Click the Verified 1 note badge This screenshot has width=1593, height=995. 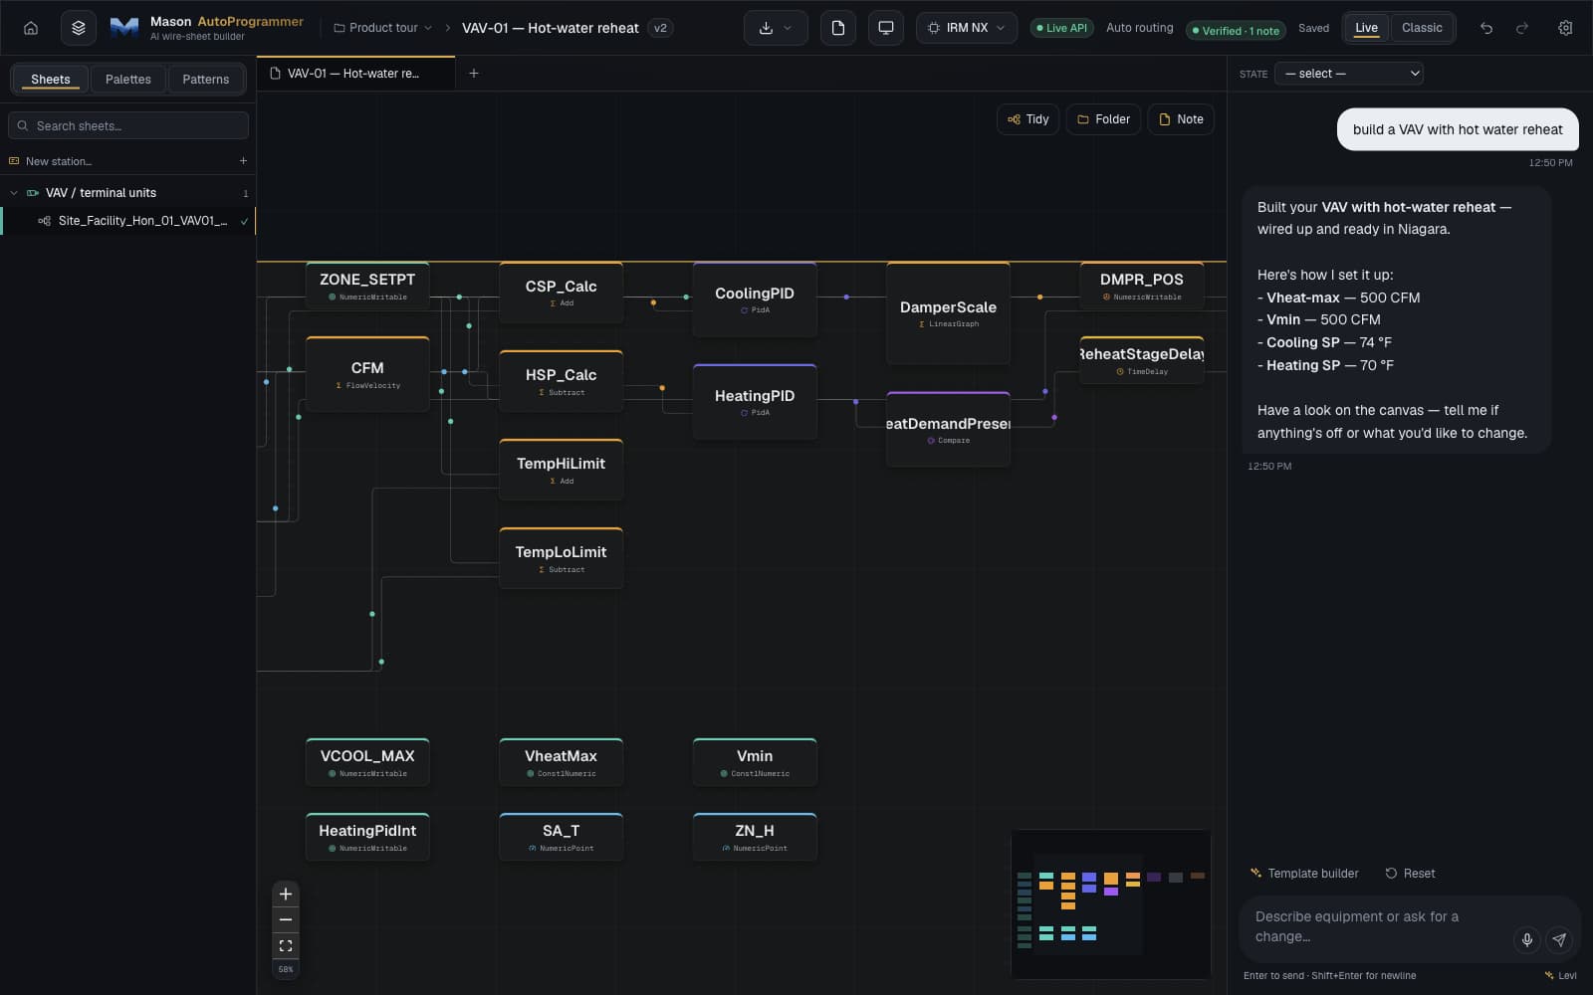click(1236, 31)
